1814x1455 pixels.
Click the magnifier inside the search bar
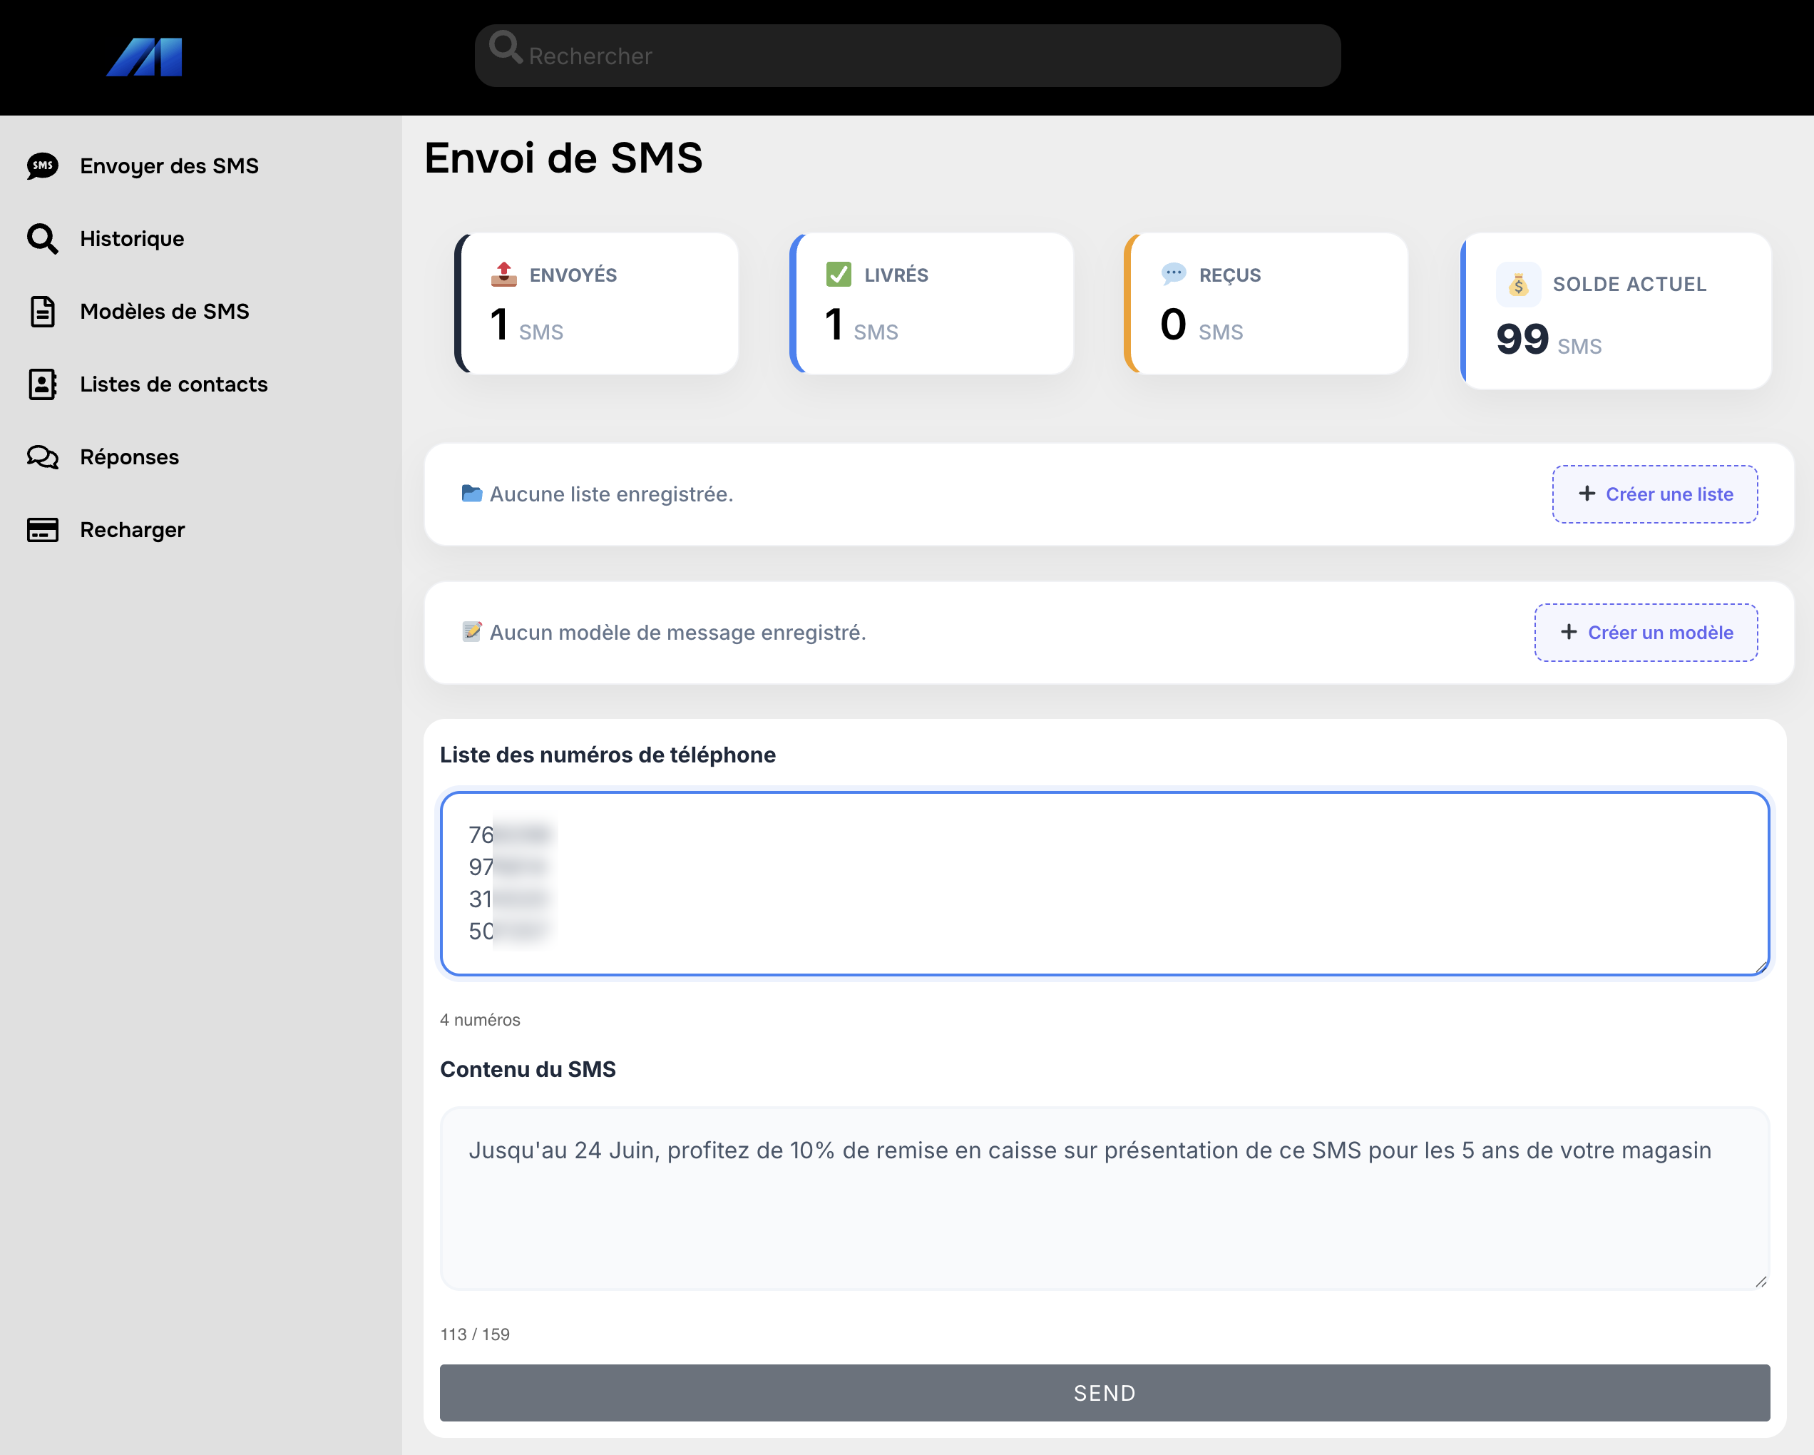(x=505, y=51)
